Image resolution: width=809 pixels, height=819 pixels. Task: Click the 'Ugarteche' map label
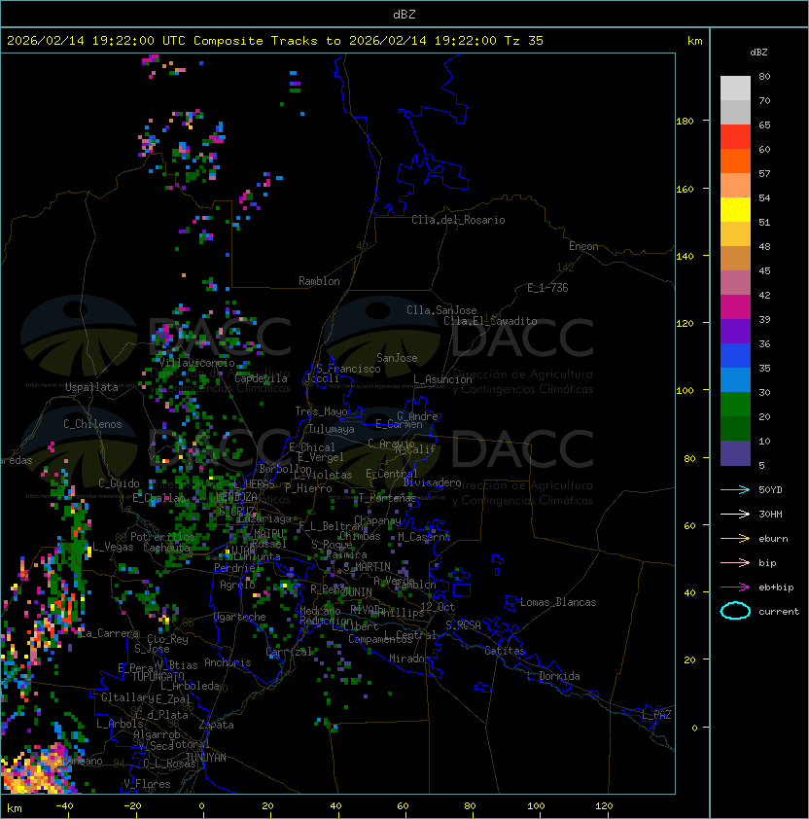click(x=239, y=617)
